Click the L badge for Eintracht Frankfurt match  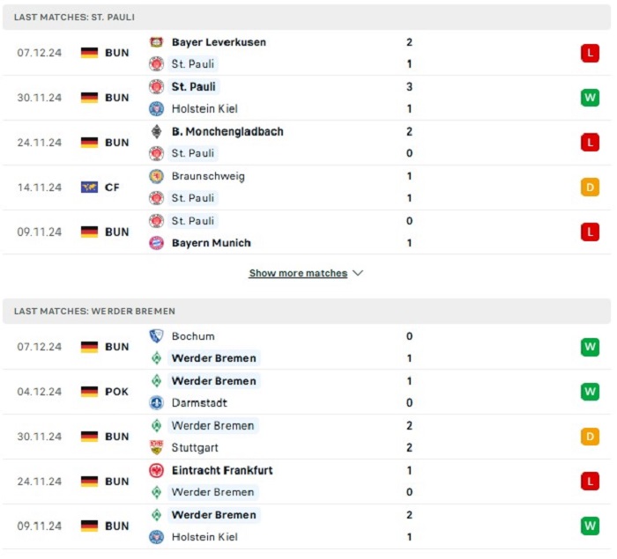click(590, 482)
